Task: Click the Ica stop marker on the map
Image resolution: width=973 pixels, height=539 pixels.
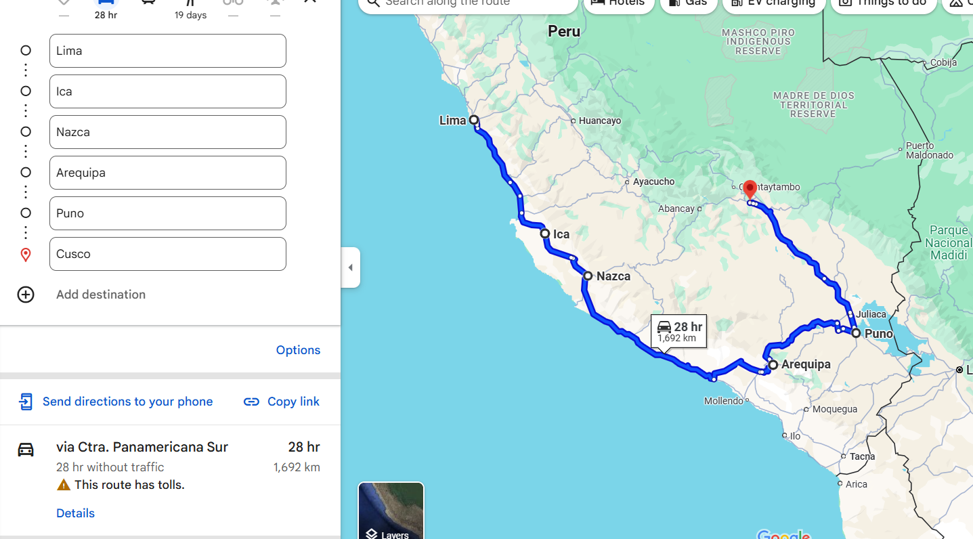Action: click(545, 234)
